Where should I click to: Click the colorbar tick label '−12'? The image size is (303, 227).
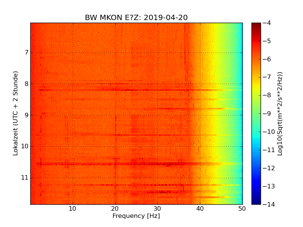coord(269,168)
